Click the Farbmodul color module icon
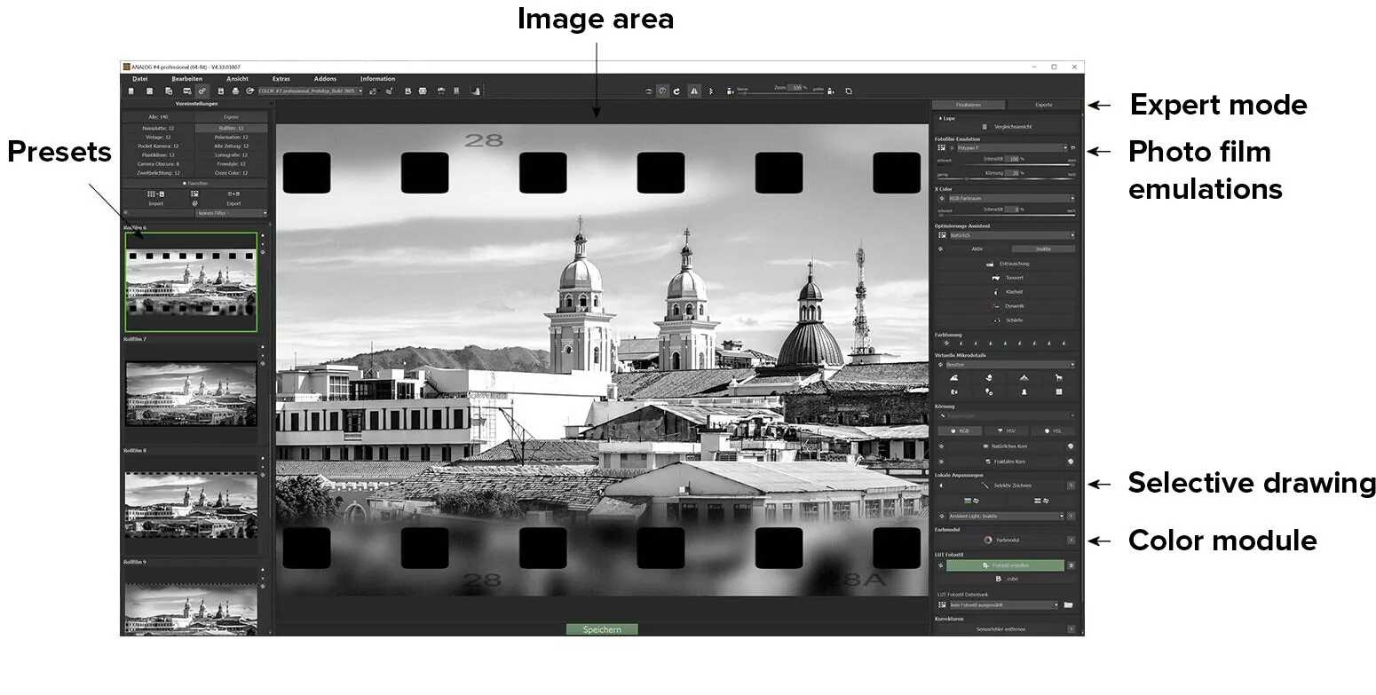This screenshot has width=1376, height=695. (988, 539)
